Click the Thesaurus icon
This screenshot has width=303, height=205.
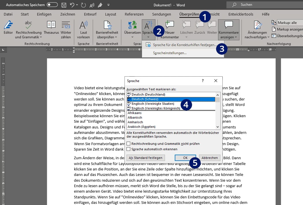coord(51,25)
